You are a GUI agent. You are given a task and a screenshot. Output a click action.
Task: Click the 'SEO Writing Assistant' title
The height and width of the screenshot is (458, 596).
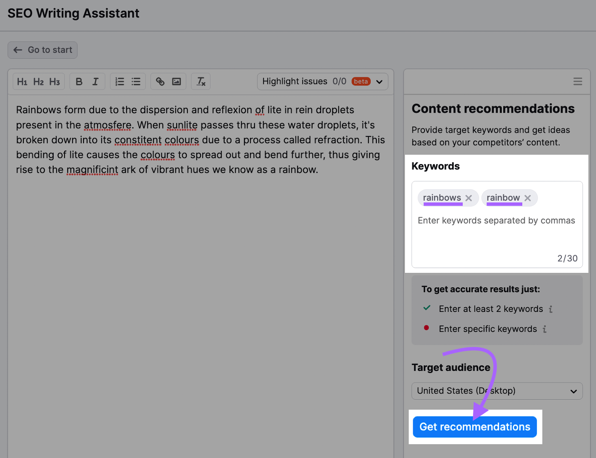[73, 13]
